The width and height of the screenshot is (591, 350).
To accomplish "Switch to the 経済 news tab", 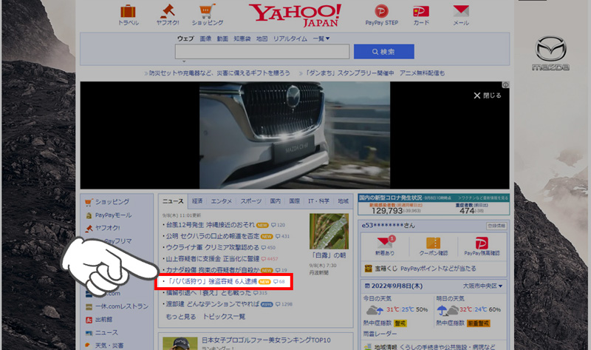I will (x=197, y=201).
